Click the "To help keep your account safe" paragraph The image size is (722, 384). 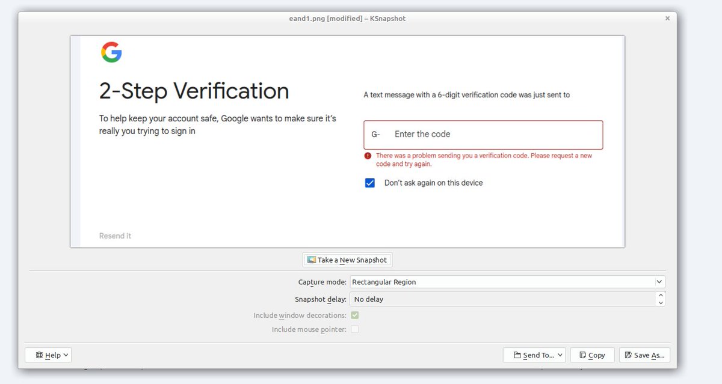pos(218,125)
